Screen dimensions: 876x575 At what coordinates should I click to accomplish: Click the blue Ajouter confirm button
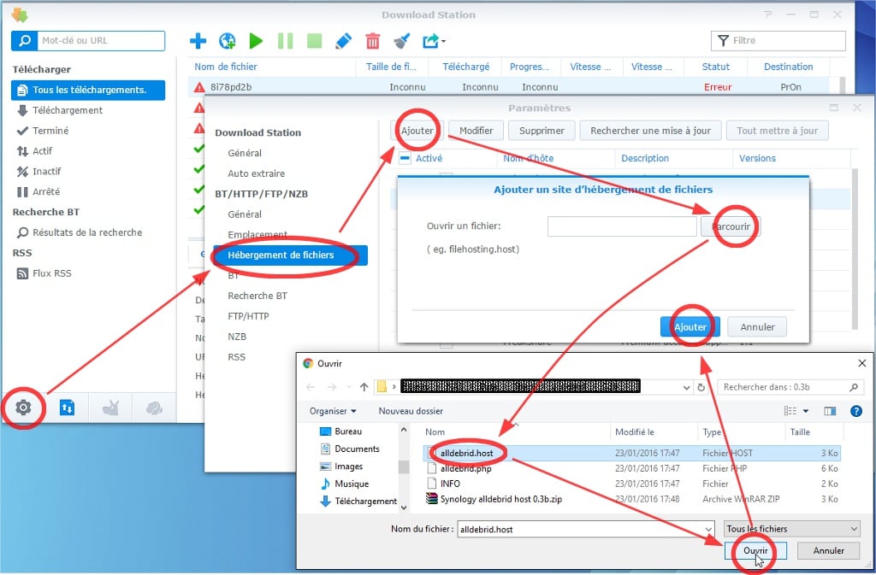(x=690, y=327)
